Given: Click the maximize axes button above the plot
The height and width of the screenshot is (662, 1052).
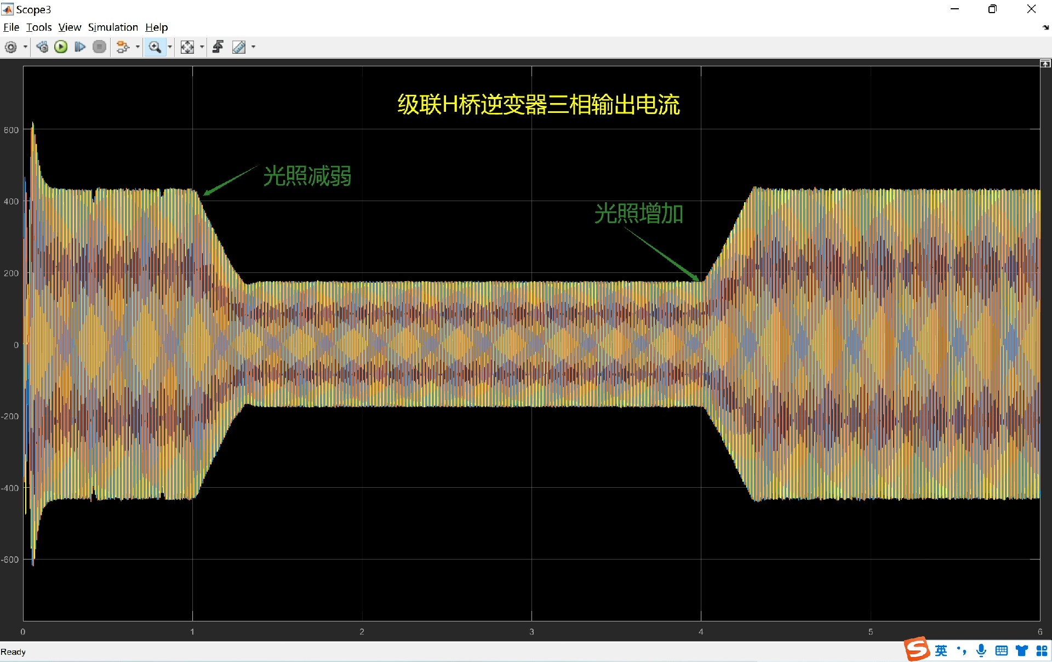Looking at the screenshot, I should [1045, 64].
